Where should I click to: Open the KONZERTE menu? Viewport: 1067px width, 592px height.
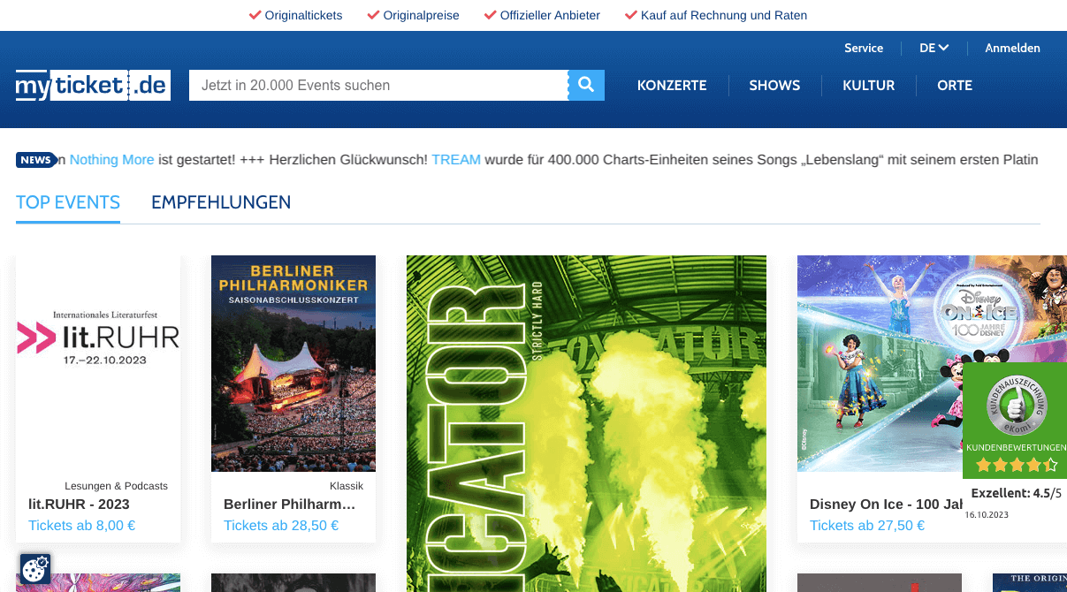click(x=672, y=86)
